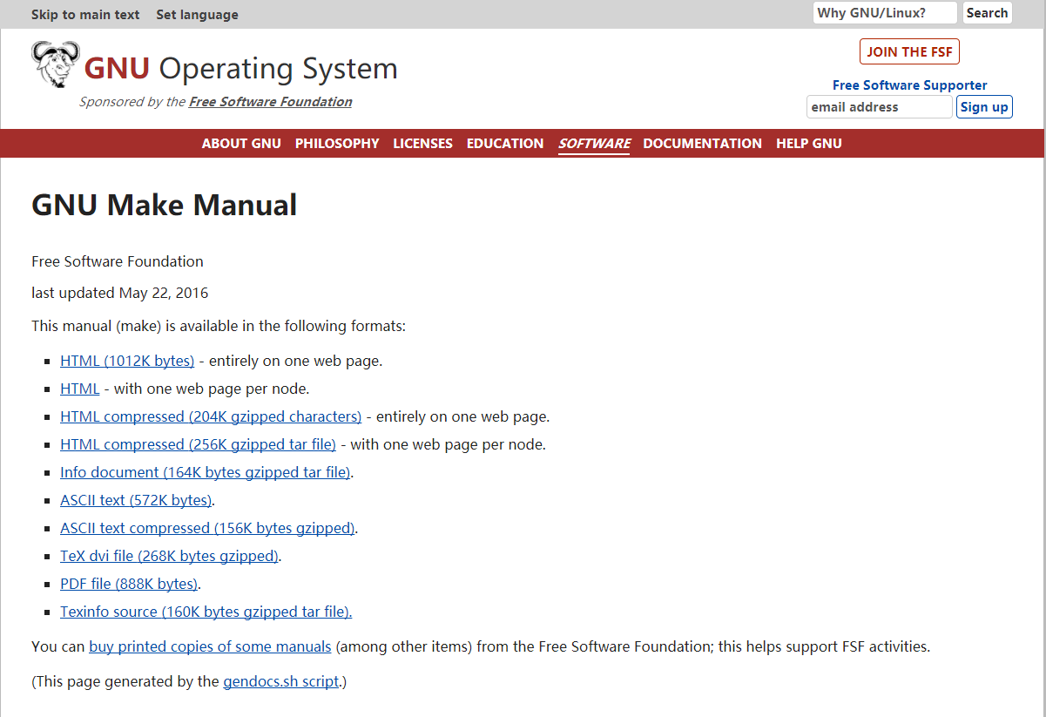Click buy printed copies of some manuals
Image resolution: width=1046 pixels, height=717 pixels.
209,646
